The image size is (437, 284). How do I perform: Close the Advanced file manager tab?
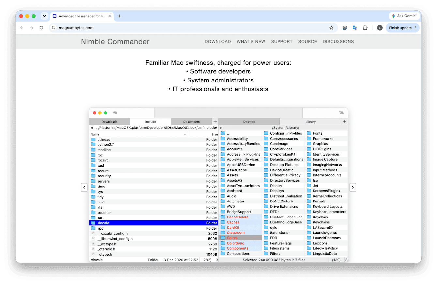109,16
